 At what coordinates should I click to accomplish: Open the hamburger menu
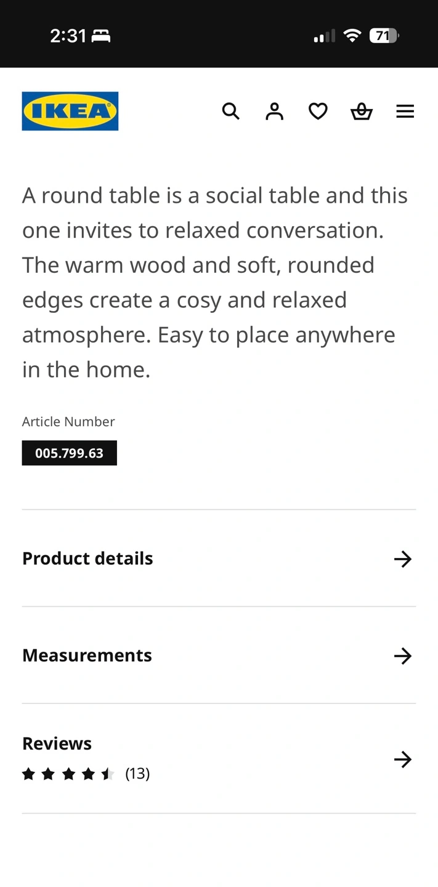coord(405,111)
